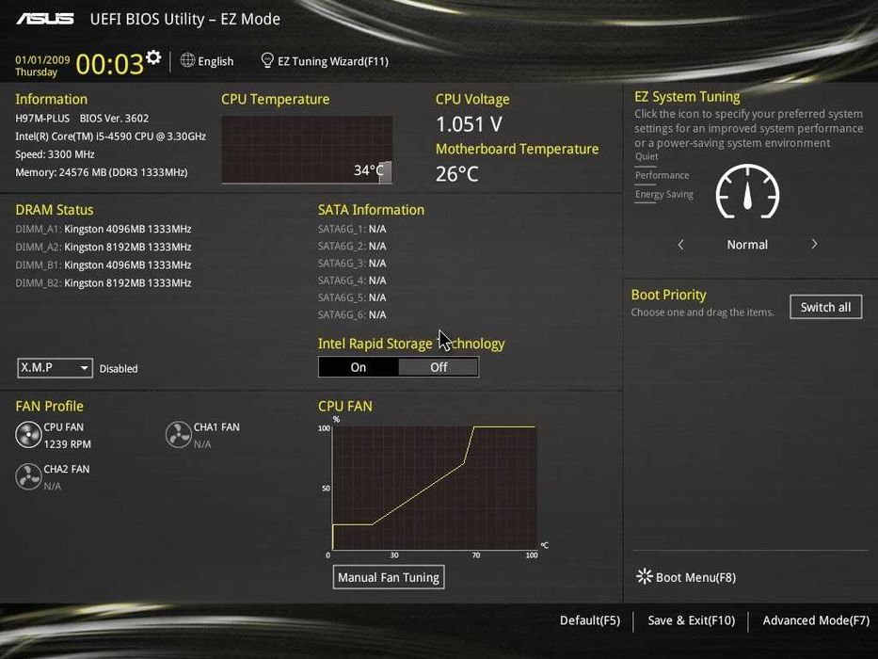Click the Switch all button
878x659 pixels.
tap(826, 307)
